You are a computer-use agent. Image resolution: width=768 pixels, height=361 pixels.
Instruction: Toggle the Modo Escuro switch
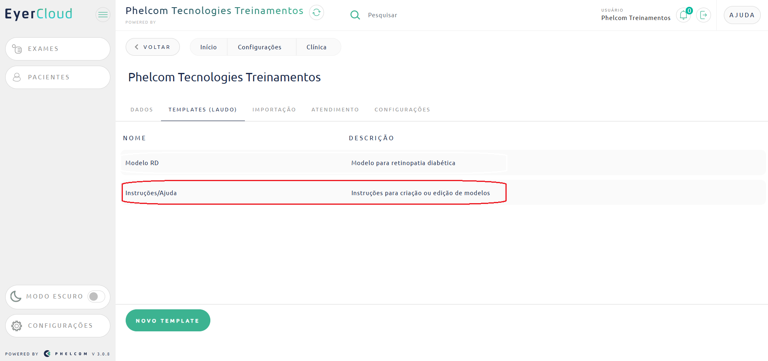point(96,296)
